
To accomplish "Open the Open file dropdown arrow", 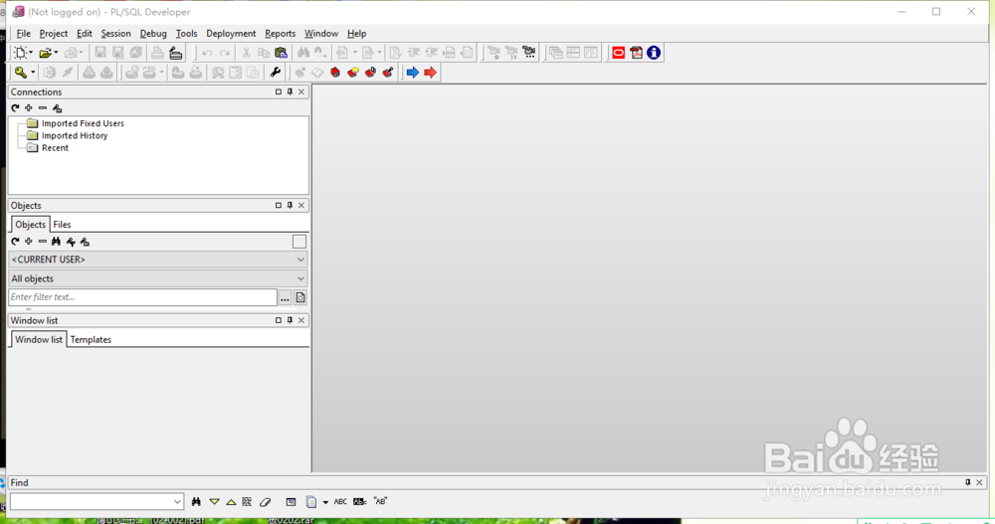I will click(x=56, y=53).
